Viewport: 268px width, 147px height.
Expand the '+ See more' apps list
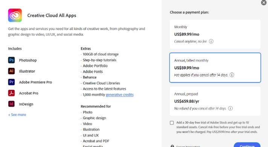coord(17,115)
